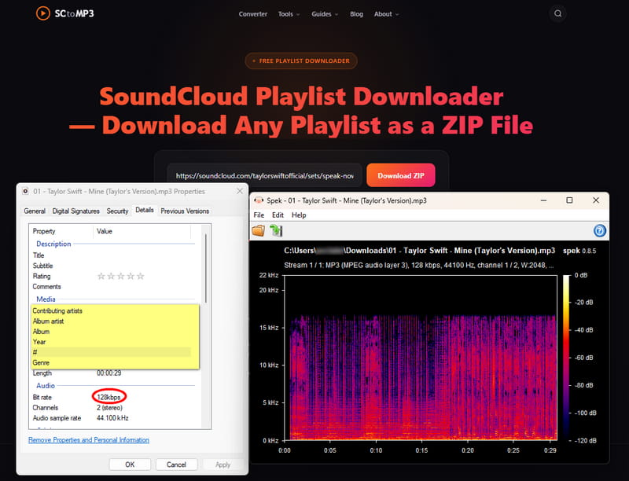Viewport: 629px width, 481px height.
Task: Select the # track number row
Action: click(112, 352)
